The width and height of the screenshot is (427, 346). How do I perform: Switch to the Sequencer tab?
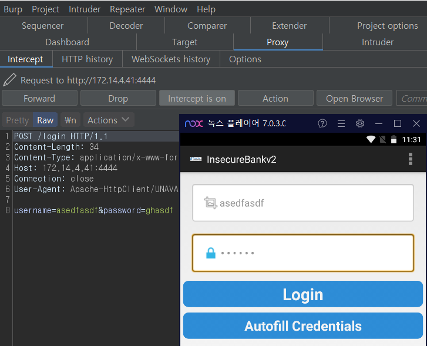42,26
